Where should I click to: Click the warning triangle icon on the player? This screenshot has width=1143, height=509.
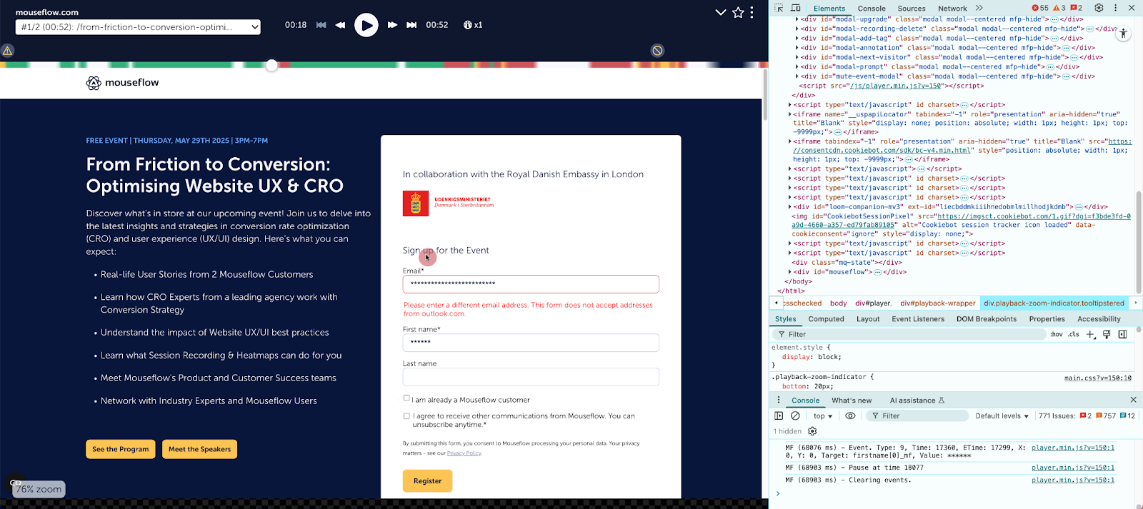pyautogui.click(x=7, y=51)
